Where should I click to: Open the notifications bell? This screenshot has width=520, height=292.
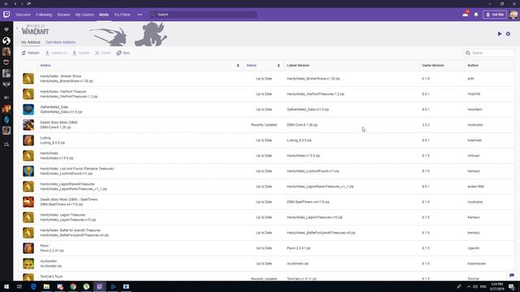point(476,15)
